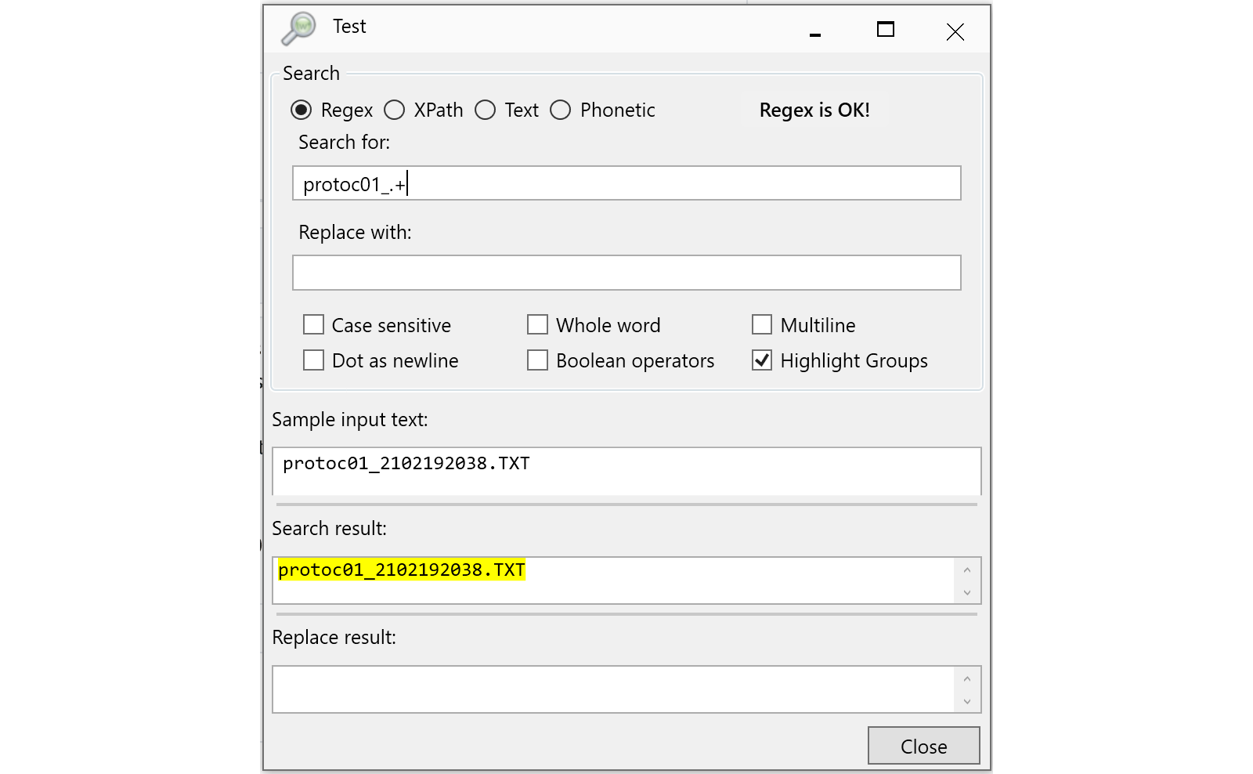Viewport: 1253px width, 774px height.
Task: Disable the Highlight Groups option
Action: click(761, 360)
